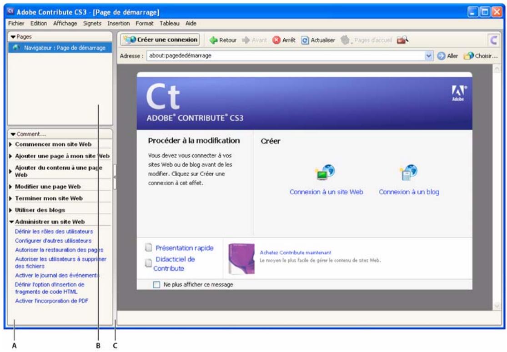The height and width of the screenshot is (352, 507).
Task: Click the Didacticiel de Contribute document icon
Action: coord(148,263)
